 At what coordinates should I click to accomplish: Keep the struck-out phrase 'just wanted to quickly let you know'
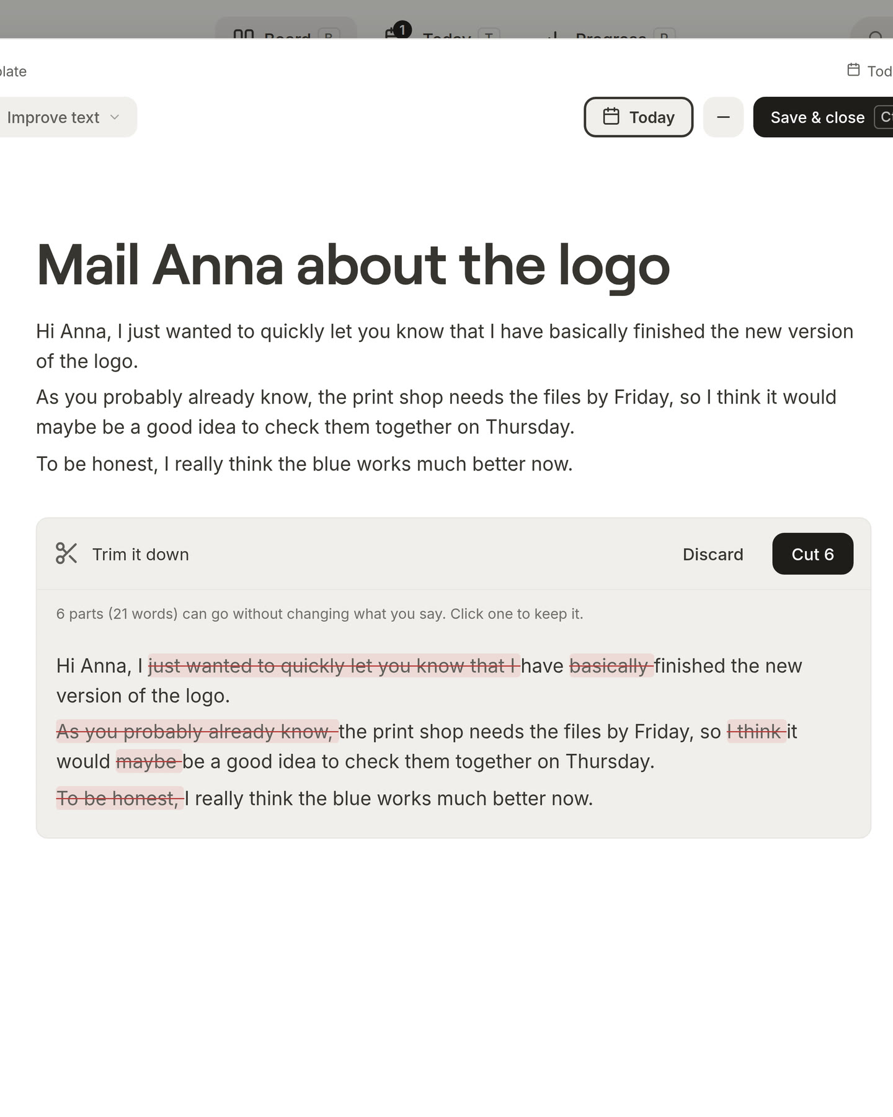click(334, 666)
